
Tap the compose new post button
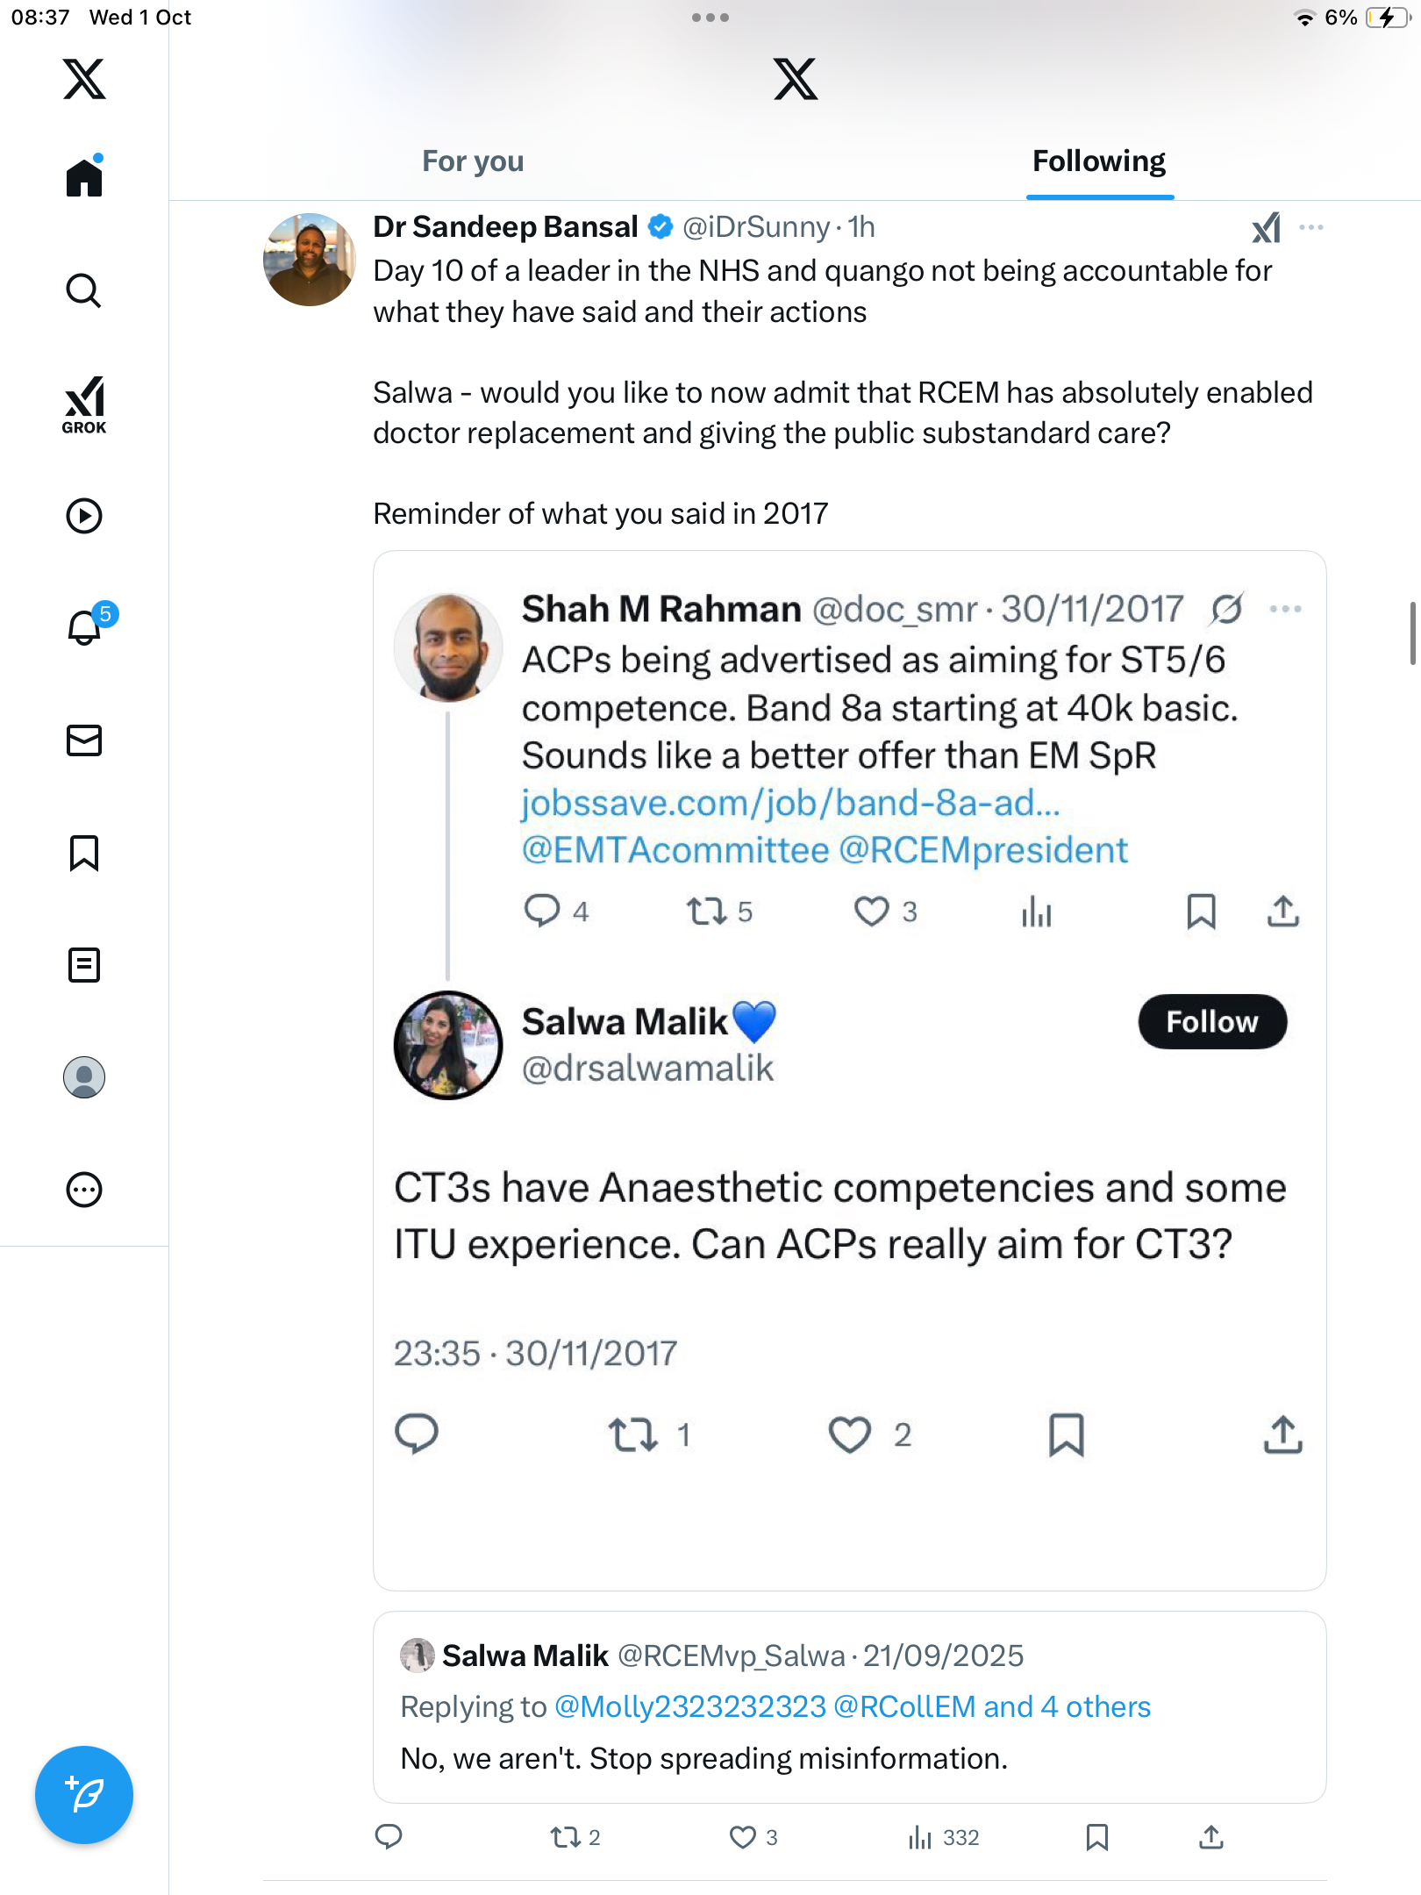point(84,1795)
